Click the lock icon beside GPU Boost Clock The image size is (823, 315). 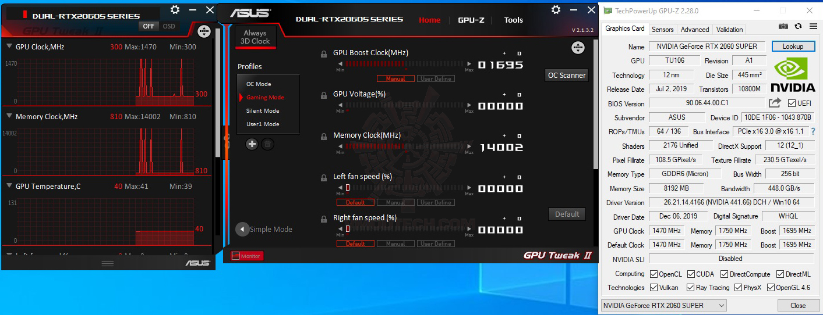click(324, 54)
